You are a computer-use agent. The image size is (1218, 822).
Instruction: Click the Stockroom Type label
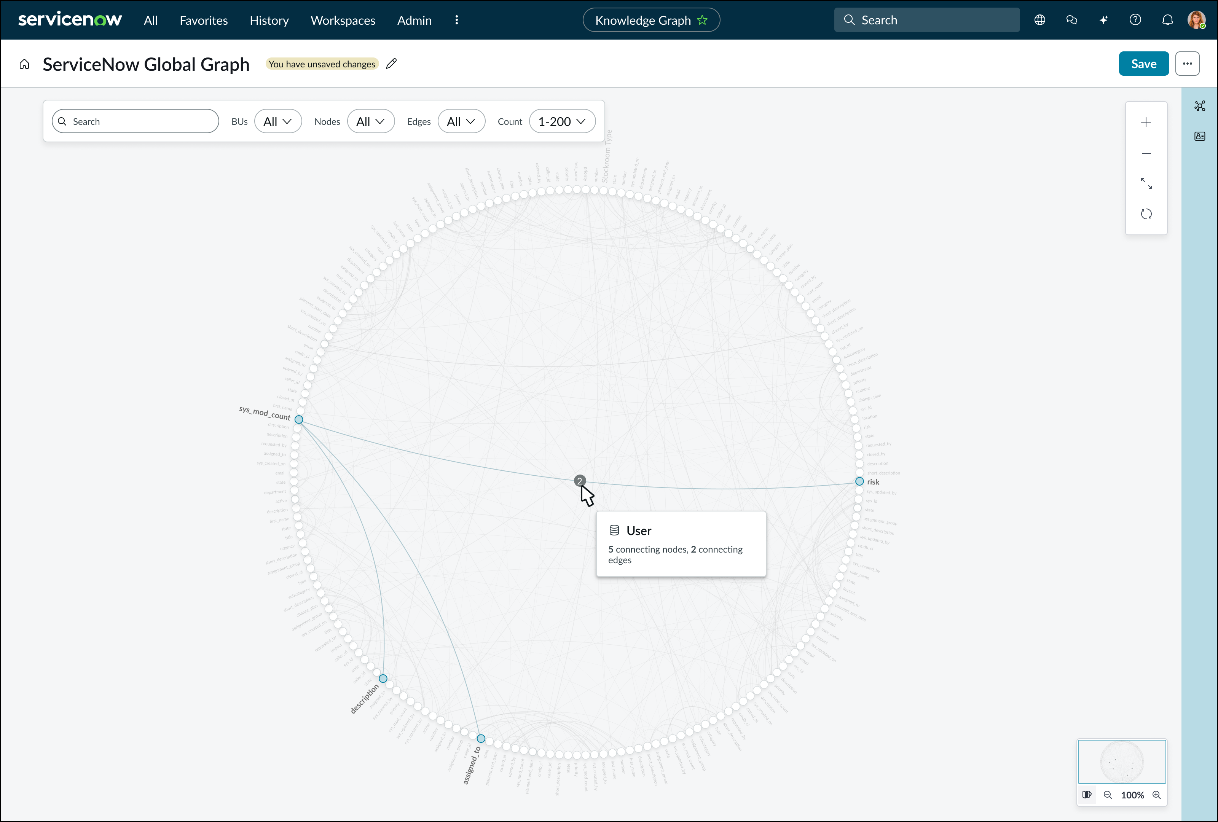(x=606, y=156)
